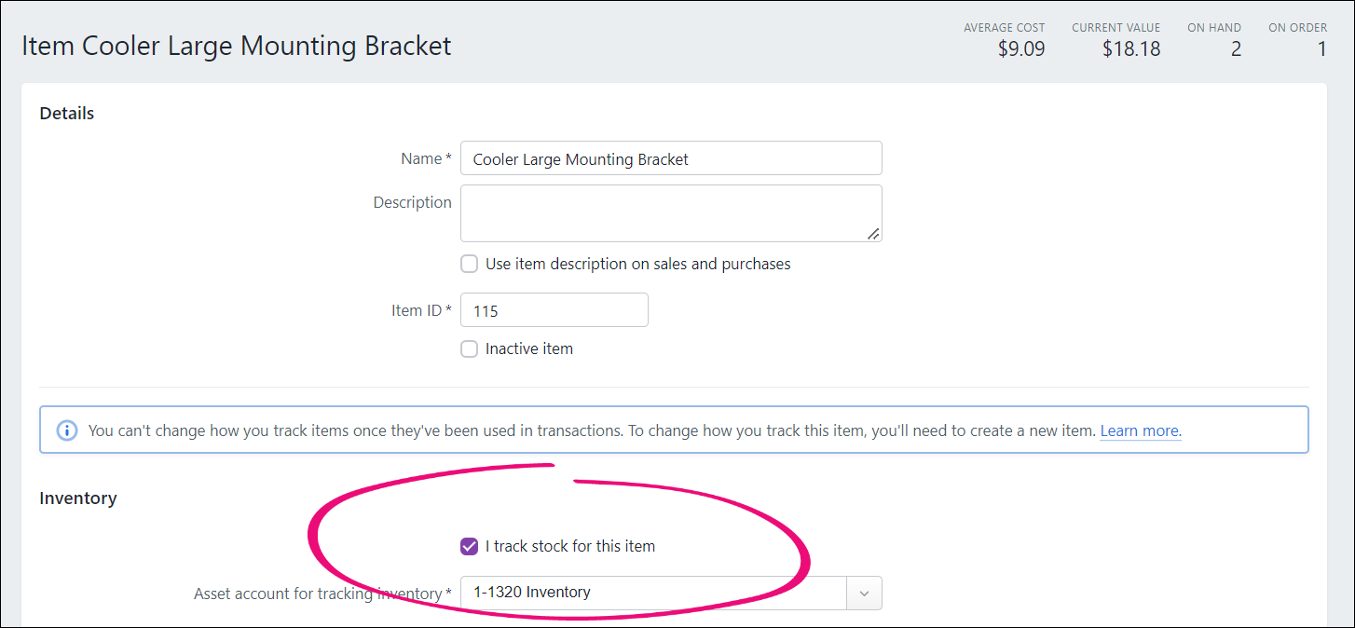Click the Details section heading
The height and width of the screenshot is (628, 1355).
(x=67, y=114)
